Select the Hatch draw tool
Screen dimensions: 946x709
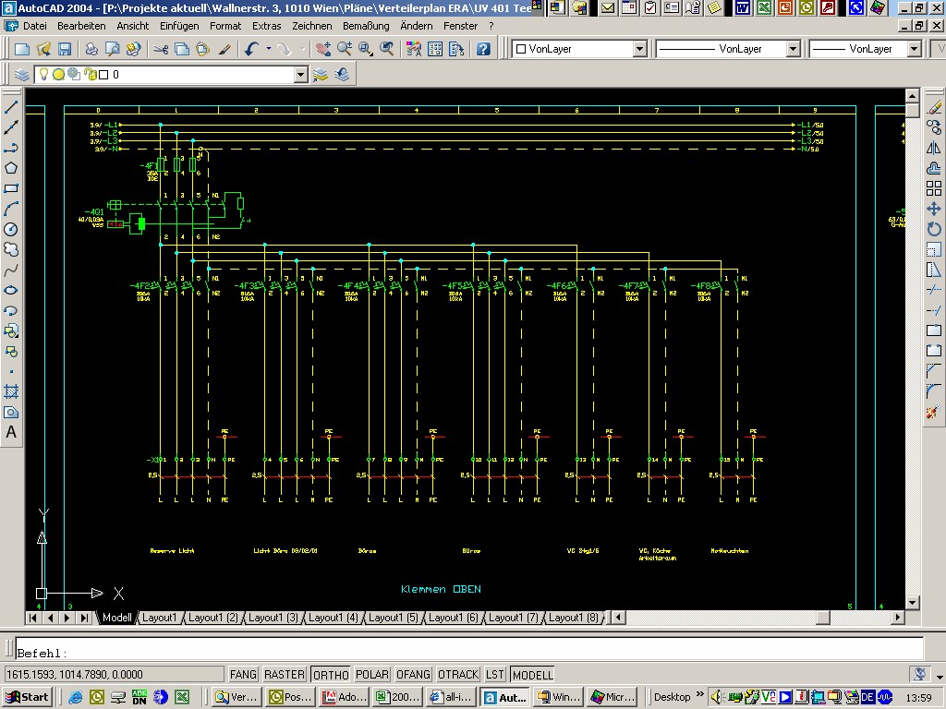click(x=11, y=391)
